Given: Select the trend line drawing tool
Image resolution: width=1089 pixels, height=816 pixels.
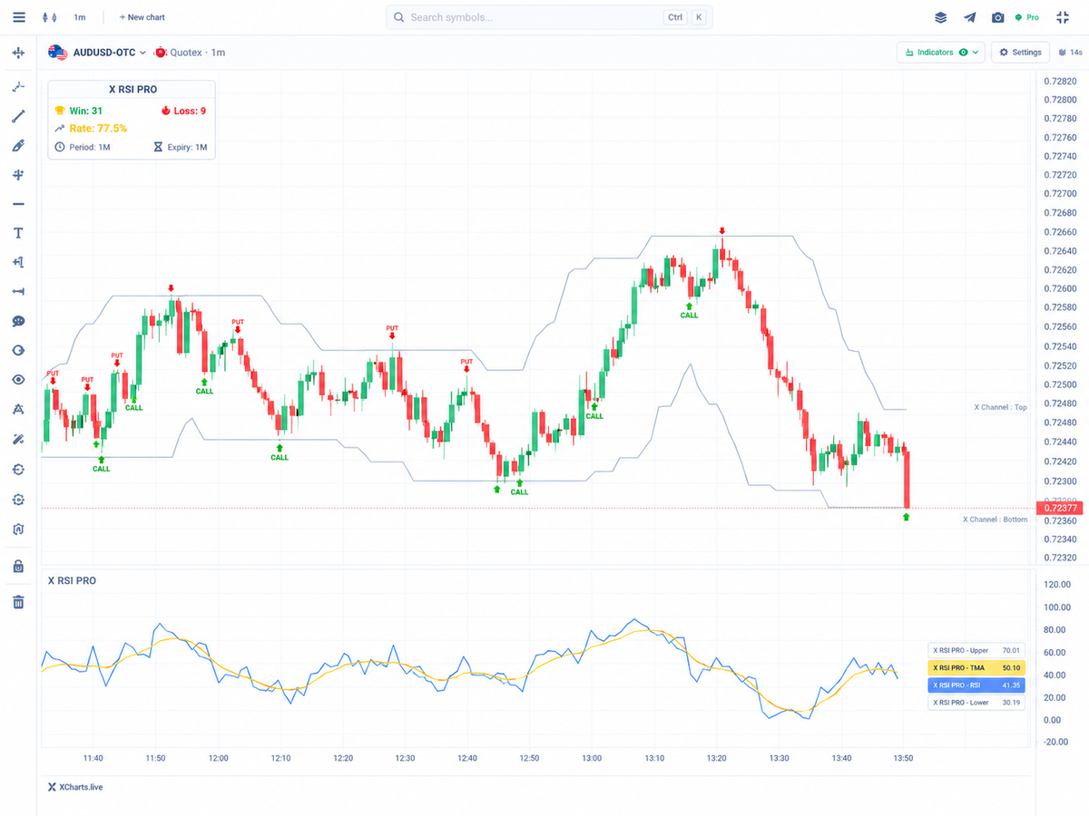Looking at the screenshot, I should (18, 116).
